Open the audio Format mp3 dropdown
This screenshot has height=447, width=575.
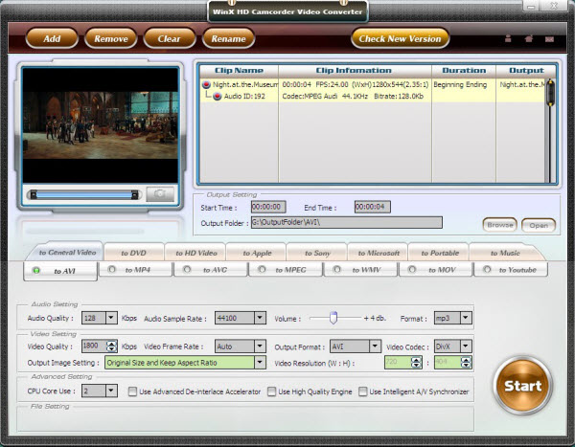[466, 318]
